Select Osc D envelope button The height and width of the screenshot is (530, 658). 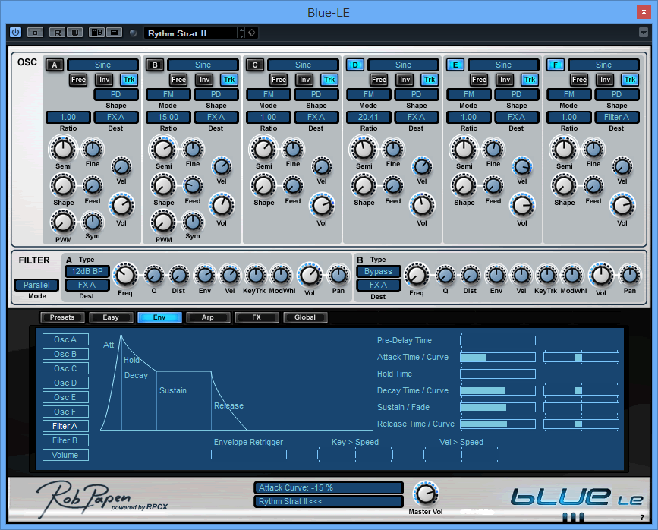[x=65, y=383]
